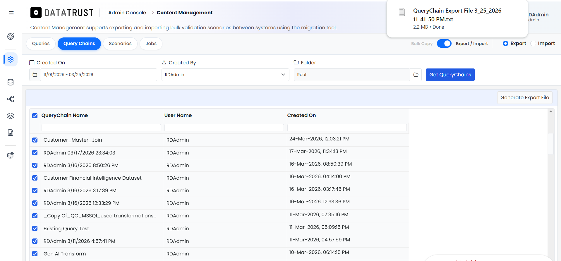The width and height of the screenshot is (561, 261).
Task: Go to Admin Console breadcrumb
Action: click(127, 13)
